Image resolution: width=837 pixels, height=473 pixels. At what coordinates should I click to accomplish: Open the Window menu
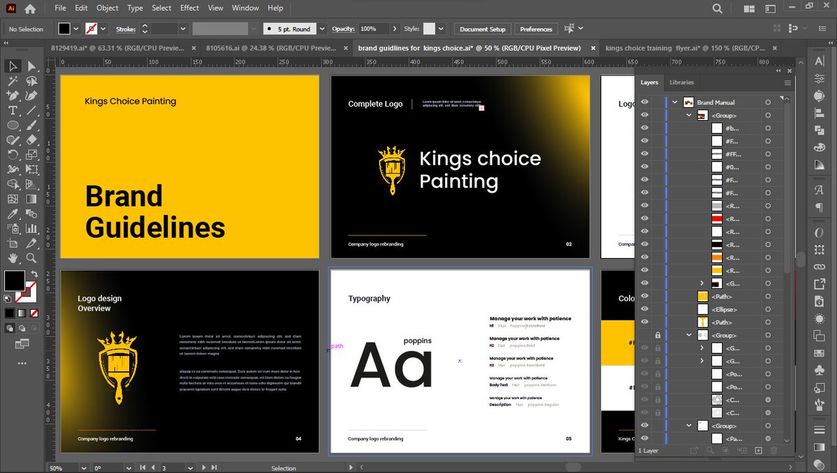coord(245,8)
